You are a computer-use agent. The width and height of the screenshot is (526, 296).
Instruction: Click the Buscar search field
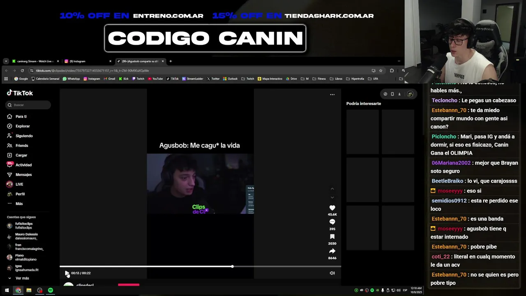coord(28,105)
